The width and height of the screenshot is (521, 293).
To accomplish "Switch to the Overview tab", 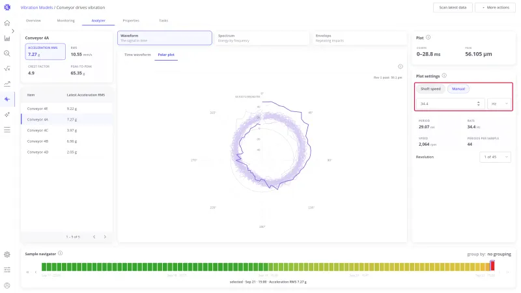I will [x=33, y=21].
